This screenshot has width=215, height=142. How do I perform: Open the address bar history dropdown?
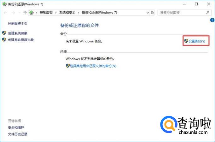pos(148,13)
